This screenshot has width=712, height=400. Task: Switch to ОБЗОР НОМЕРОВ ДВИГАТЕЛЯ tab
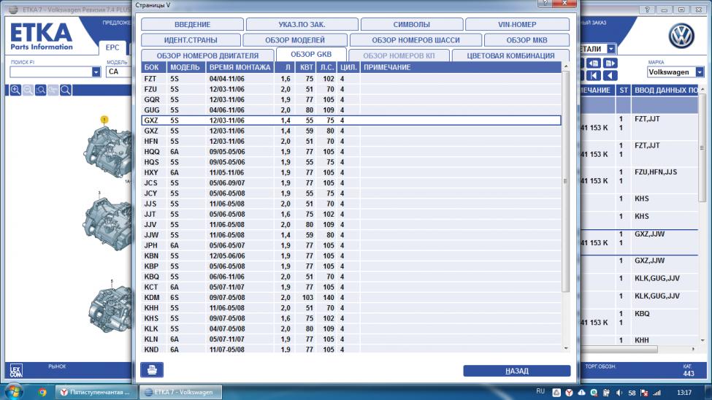click(207, 55)
